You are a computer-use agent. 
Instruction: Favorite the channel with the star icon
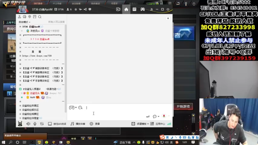point(76,9)
